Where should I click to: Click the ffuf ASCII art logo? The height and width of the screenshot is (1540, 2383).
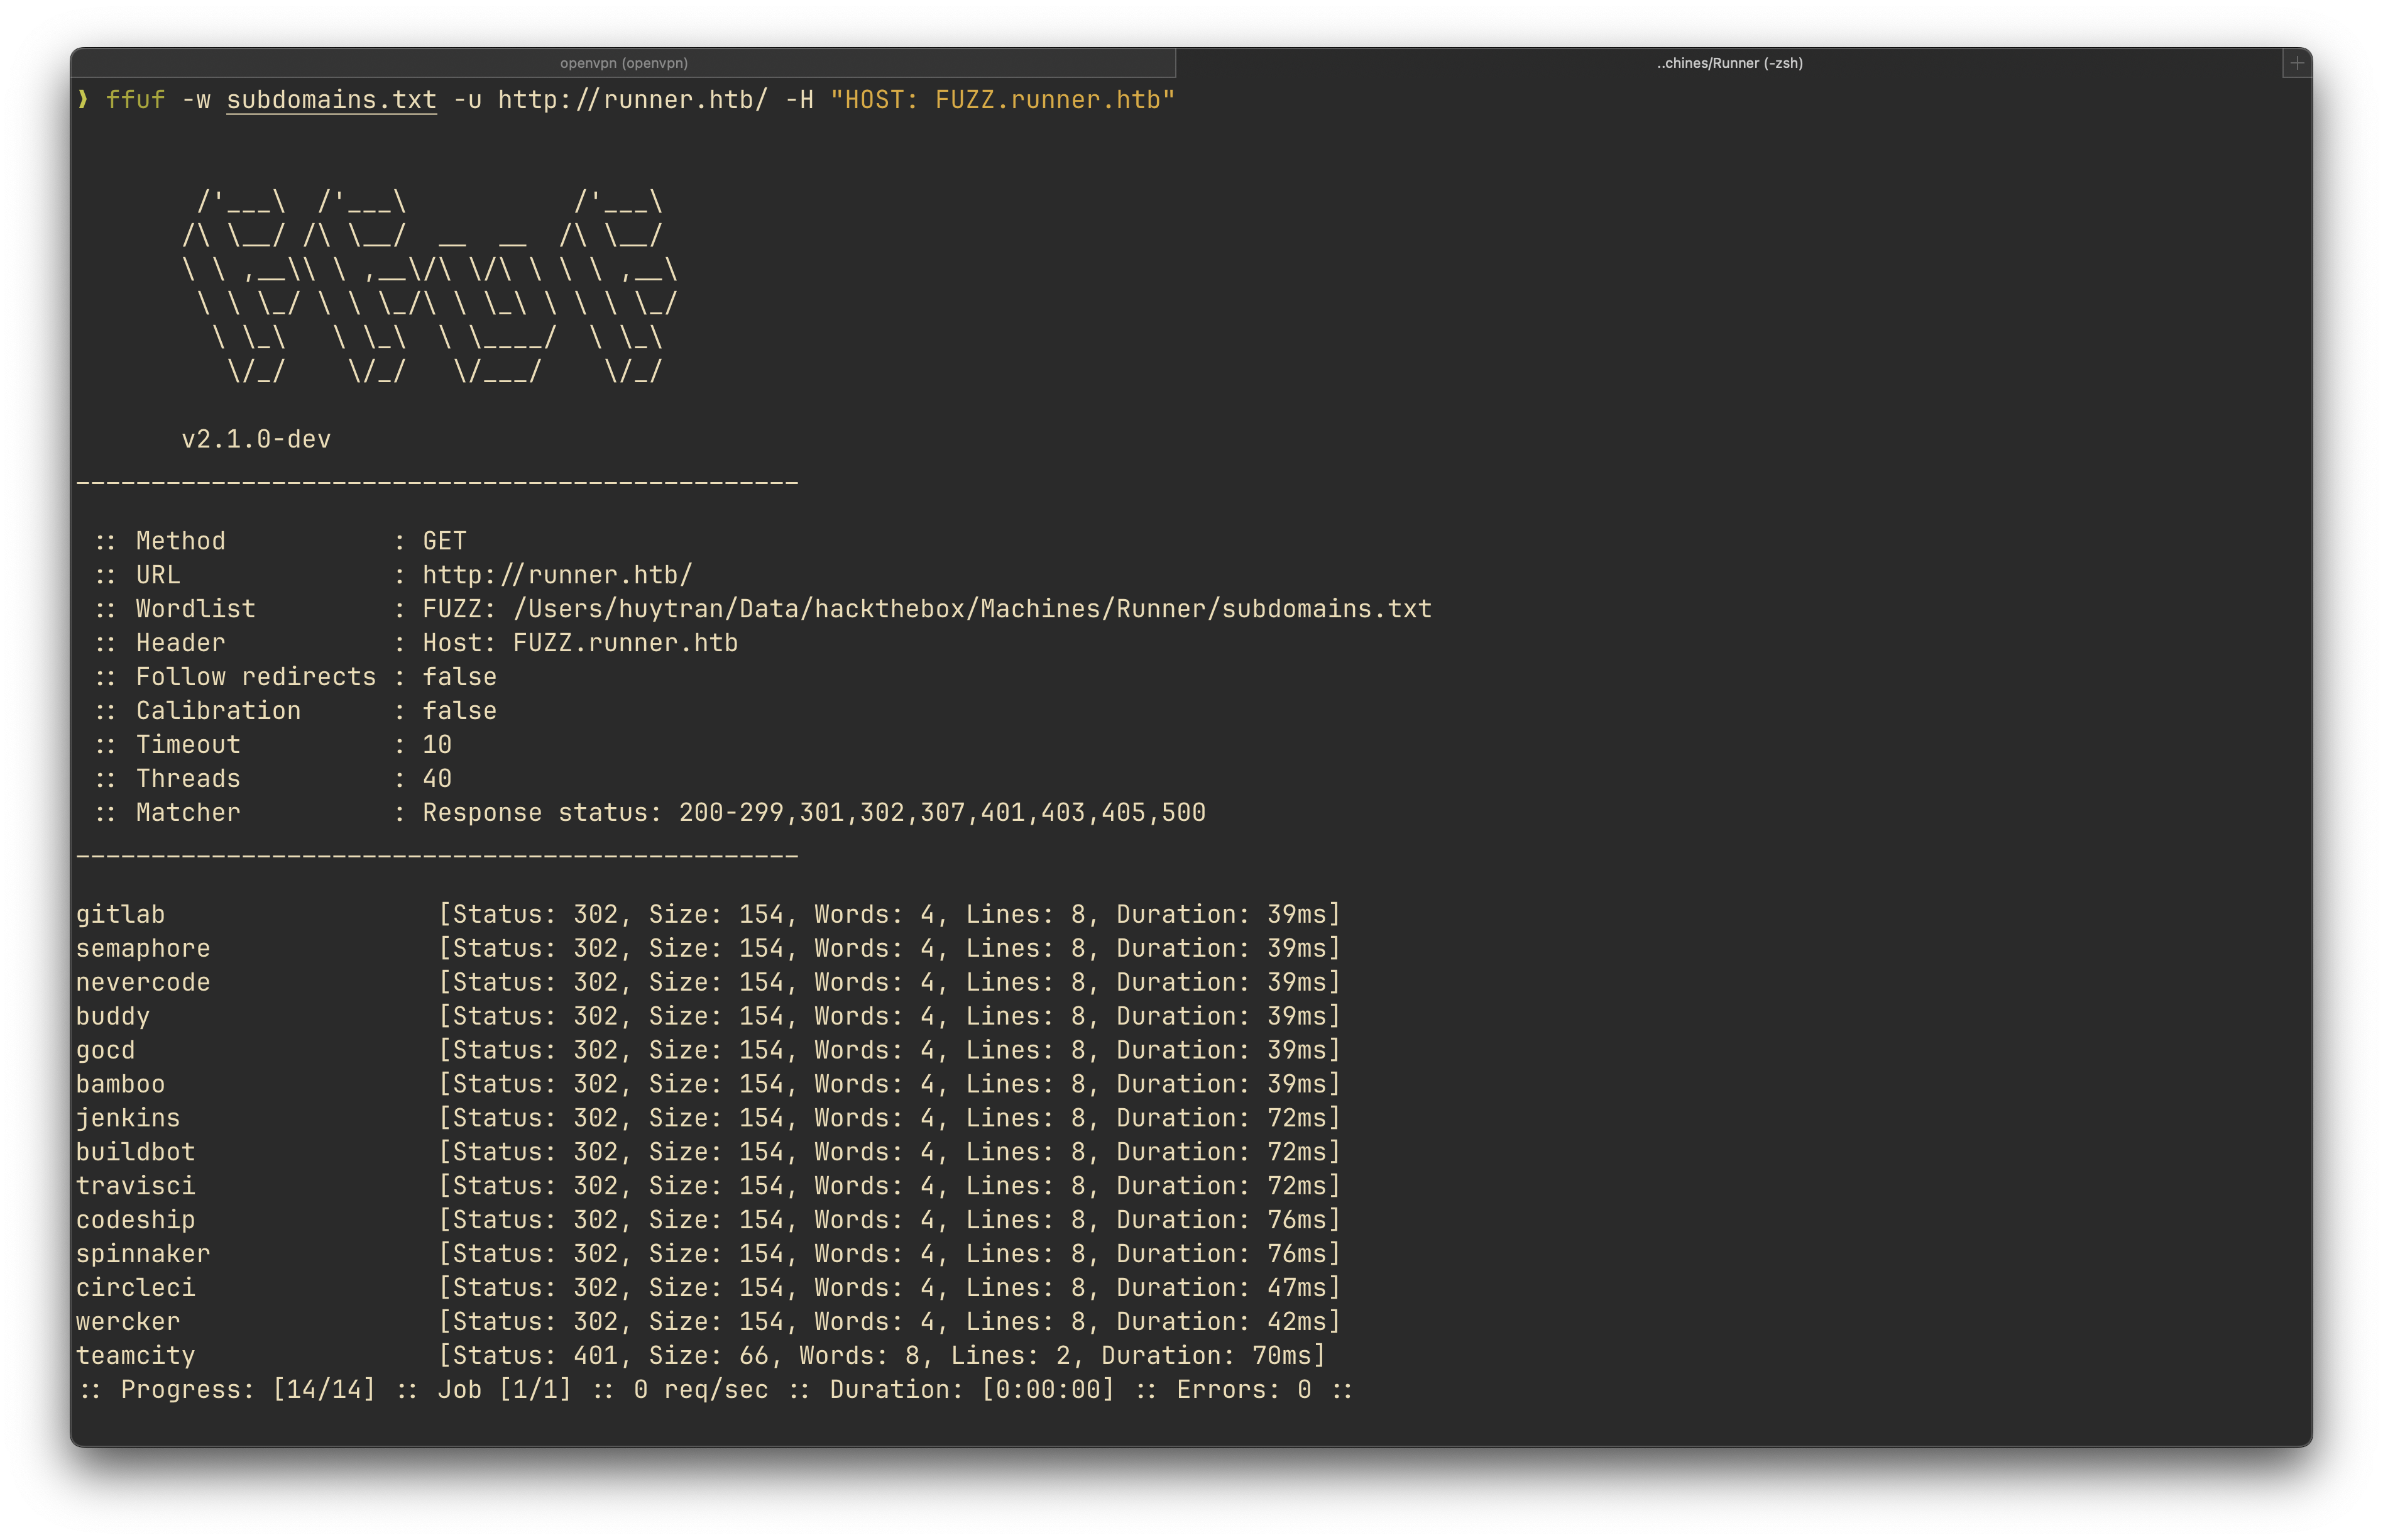point(430,286)
